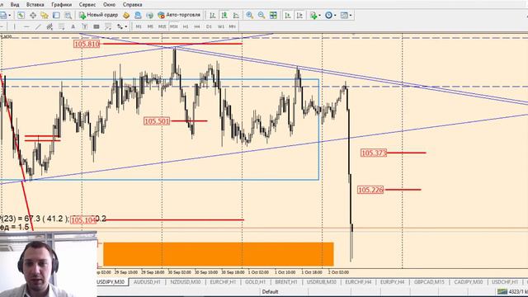
Task: Switch to GOLD,H1 chart tab
Action: tap(256, 282)
